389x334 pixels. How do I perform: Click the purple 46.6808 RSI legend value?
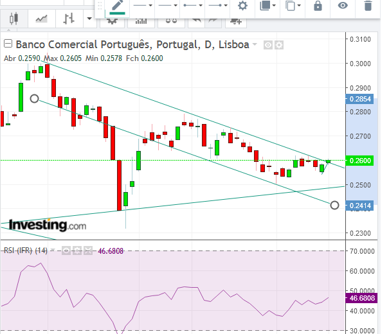click(x=111, y=251)
